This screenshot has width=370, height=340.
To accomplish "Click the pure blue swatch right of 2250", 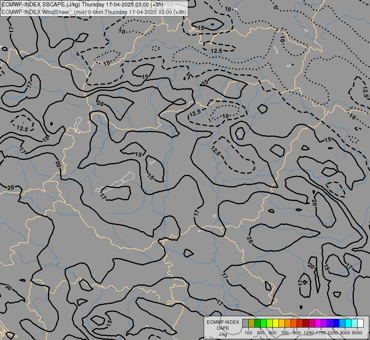I will (x=336, y=323).
